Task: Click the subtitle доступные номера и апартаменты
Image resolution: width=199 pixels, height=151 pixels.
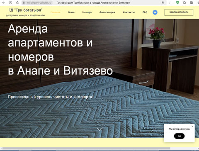Action: point(25,15)
